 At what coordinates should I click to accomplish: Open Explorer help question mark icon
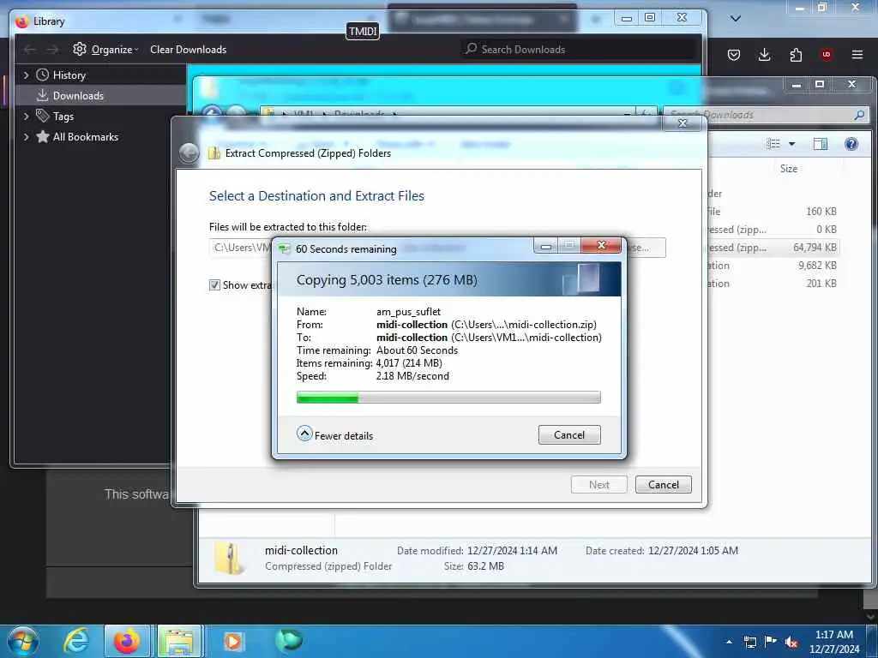851,144
